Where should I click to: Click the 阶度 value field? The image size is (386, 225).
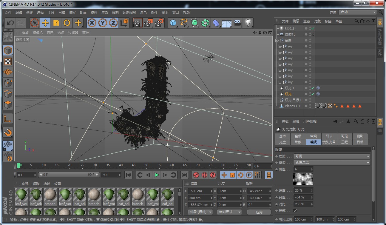pos(303,169)
